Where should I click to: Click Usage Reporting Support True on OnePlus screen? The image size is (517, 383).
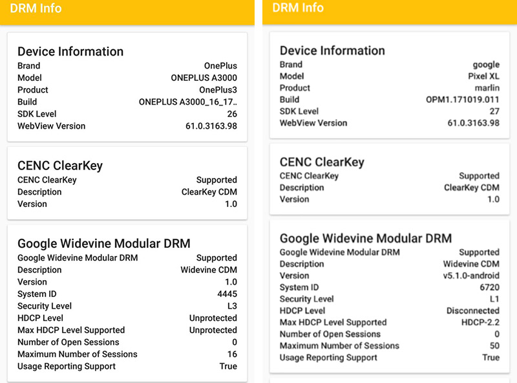[x=228, y=366]
